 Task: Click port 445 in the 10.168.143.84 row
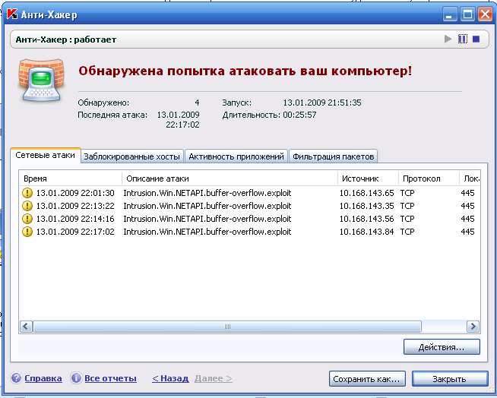[x=467, y=232]
